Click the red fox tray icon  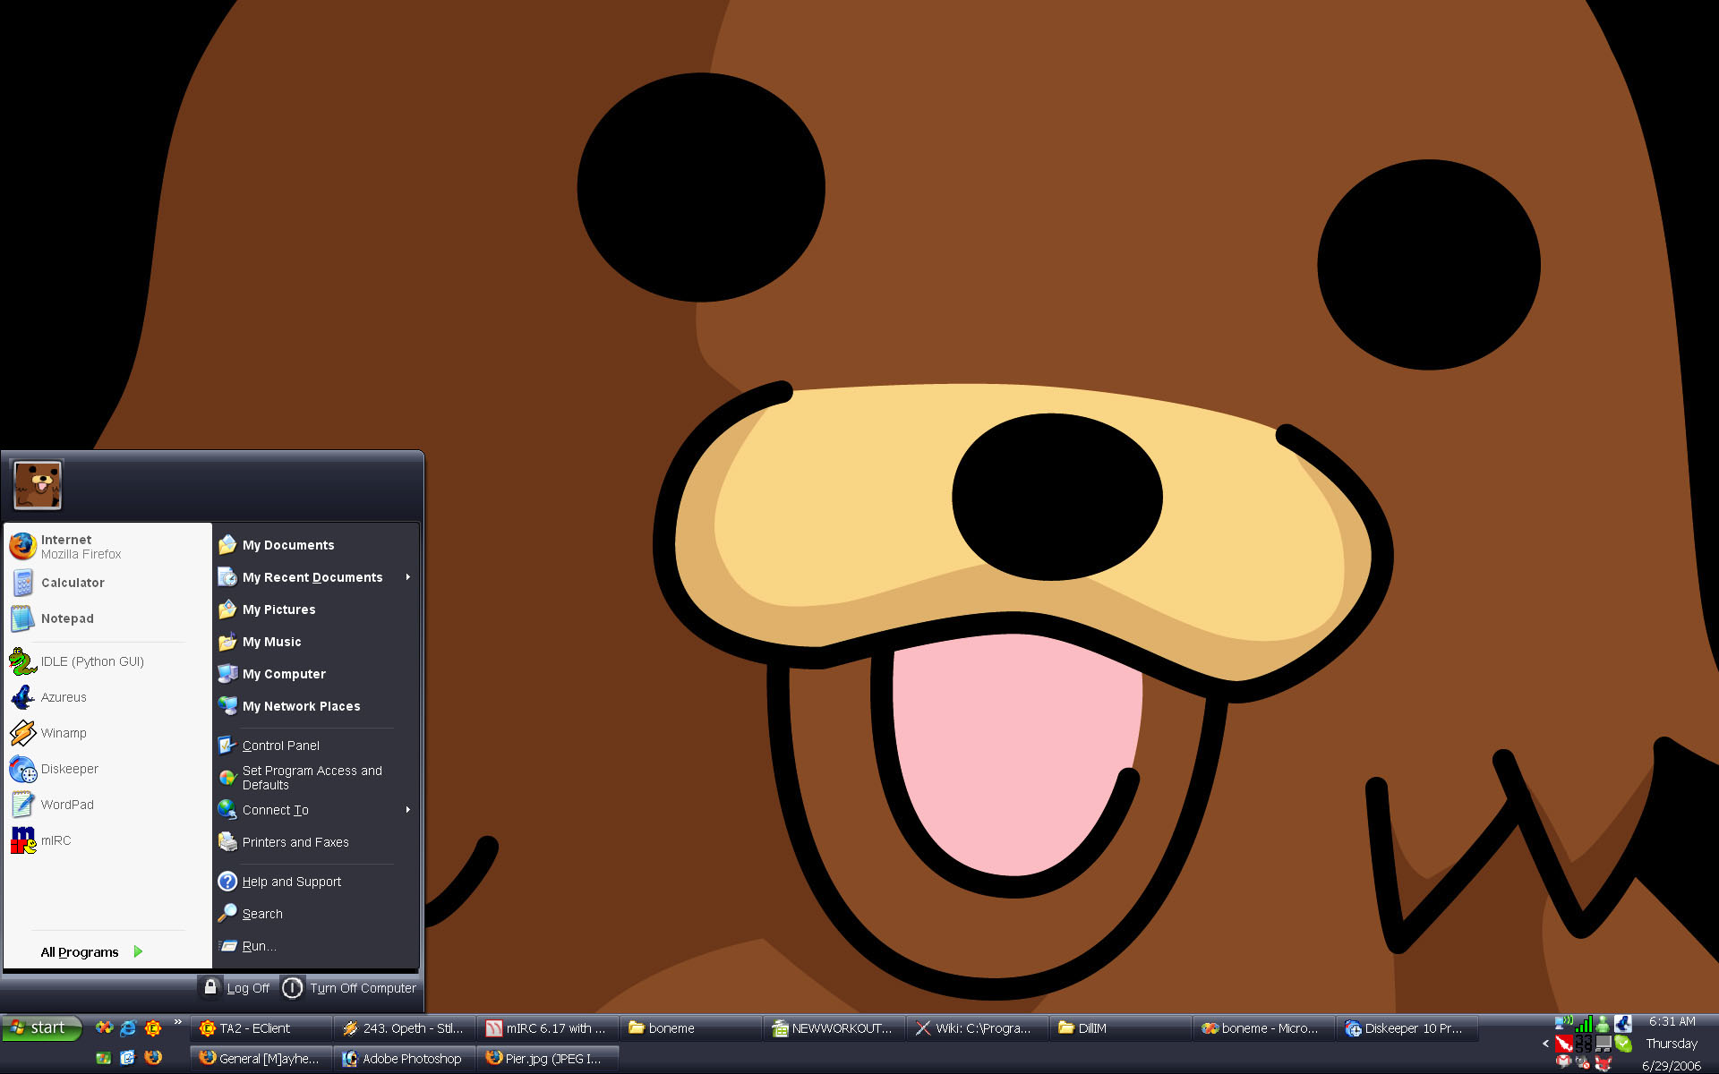(x=1604, y=1063)
